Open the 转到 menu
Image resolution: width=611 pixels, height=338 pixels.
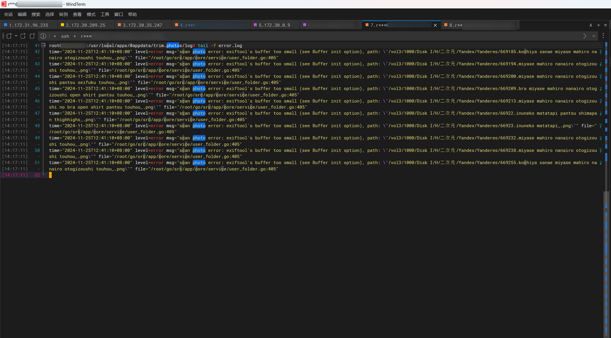pyautogui.click(x=63, y=15)
